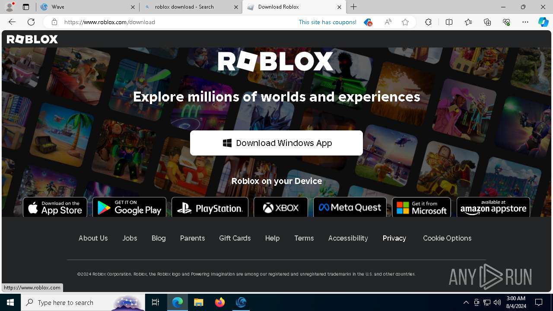Open the Gift Cards footer link

click(235, 238)
